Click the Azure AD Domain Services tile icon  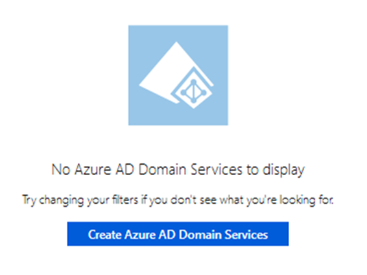178,75
